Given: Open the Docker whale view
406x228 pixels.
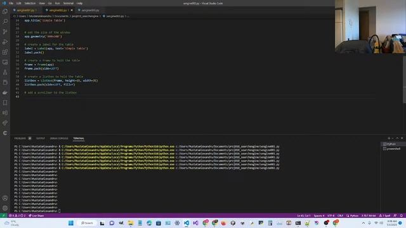Looking at the screenshot, I should coord(5,92).
